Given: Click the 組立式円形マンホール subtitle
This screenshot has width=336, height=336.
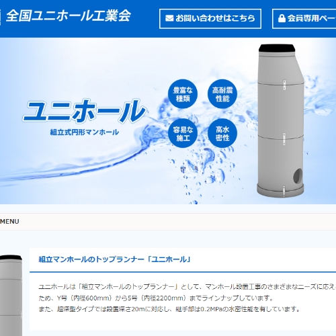Looking at the screenshot, I should click(x=85, y=132).
